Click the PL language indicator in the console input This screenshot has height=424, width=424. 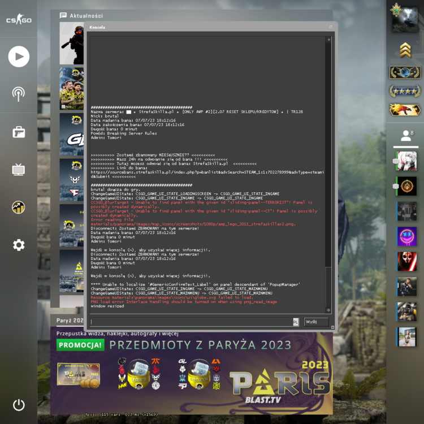pos(296,322)
